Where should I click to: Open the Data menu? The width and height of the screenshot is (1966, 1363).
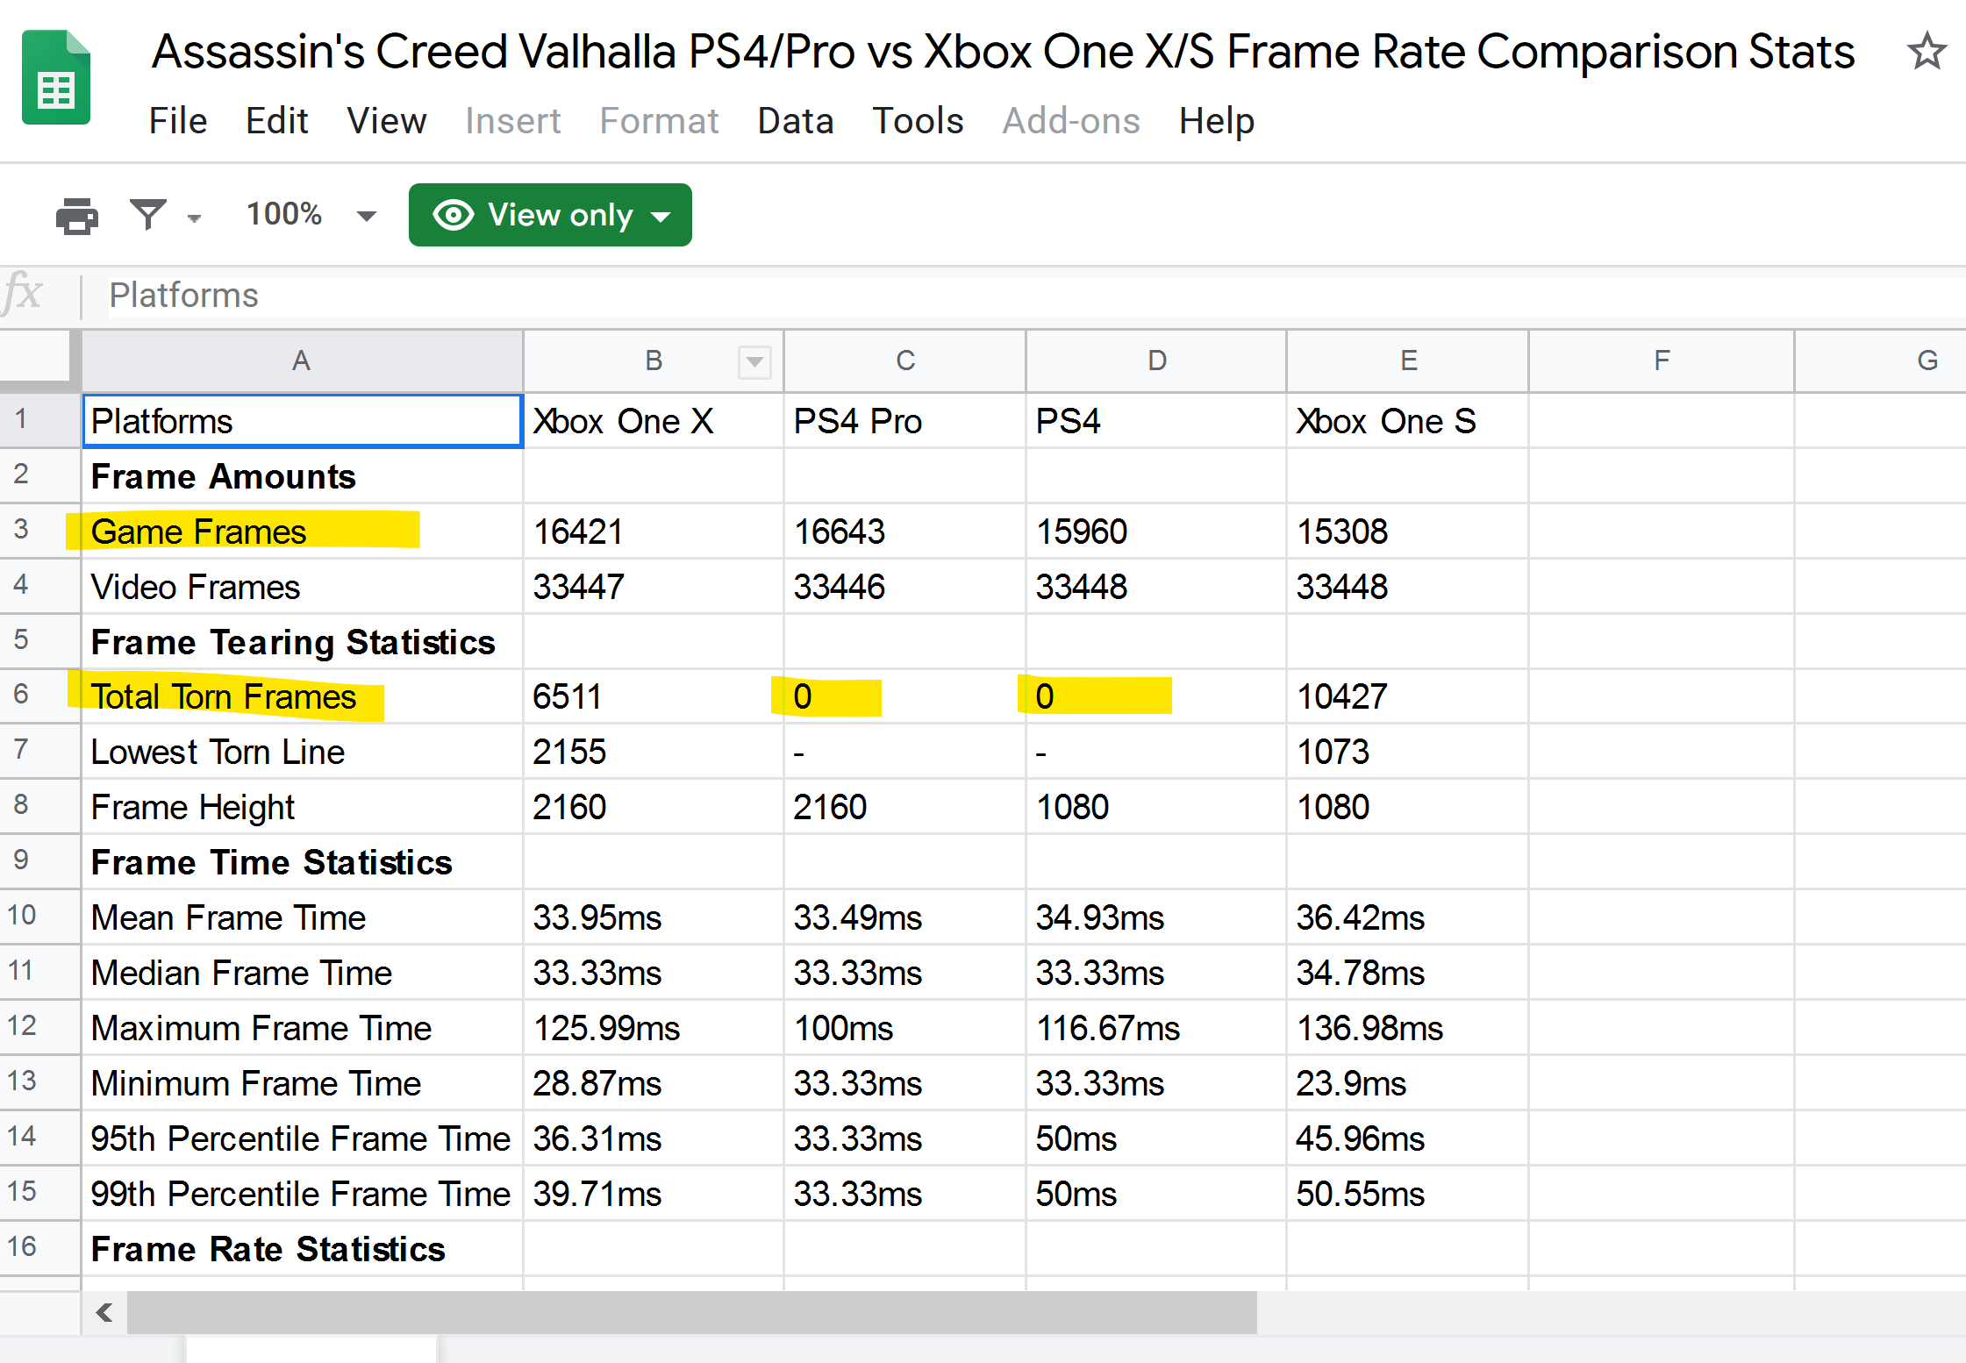coord(796,121)
